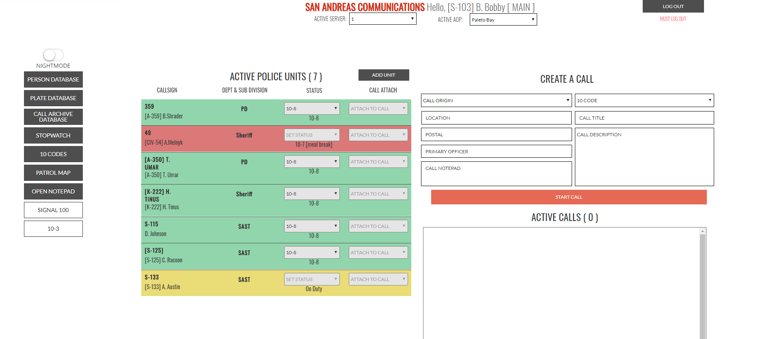Screen dimensions: 771x339
Task: Click the Add Unit button
Action: click(x=384, y=75)
